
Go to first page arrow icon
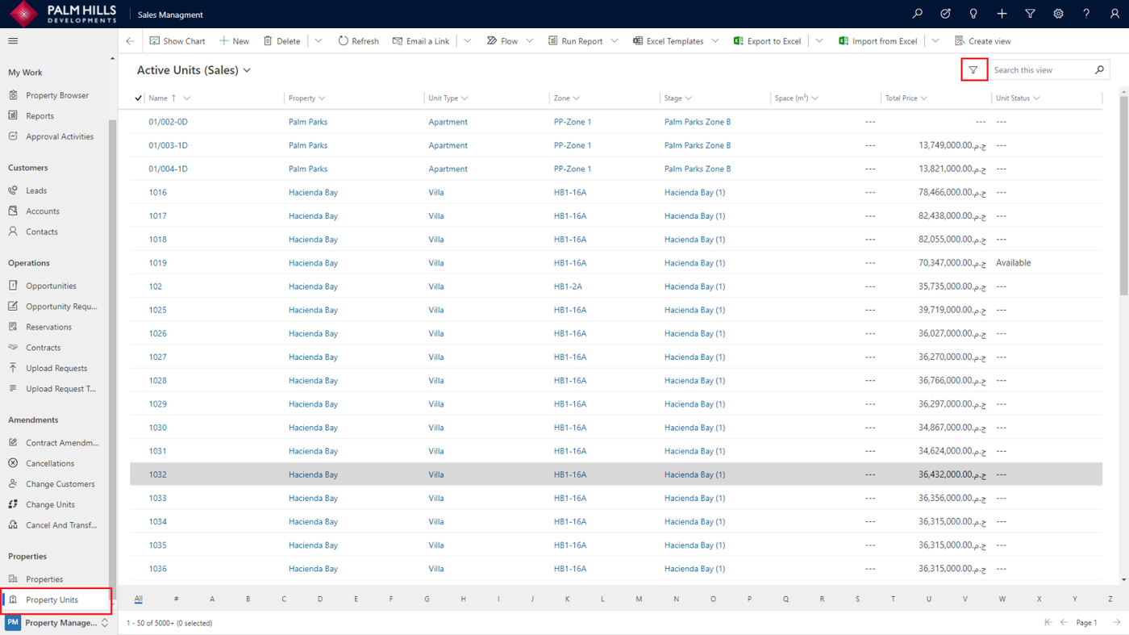point(1048,622)
